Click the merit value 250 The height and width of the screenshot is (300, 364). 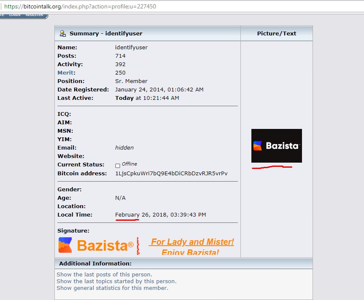[120, 73]
